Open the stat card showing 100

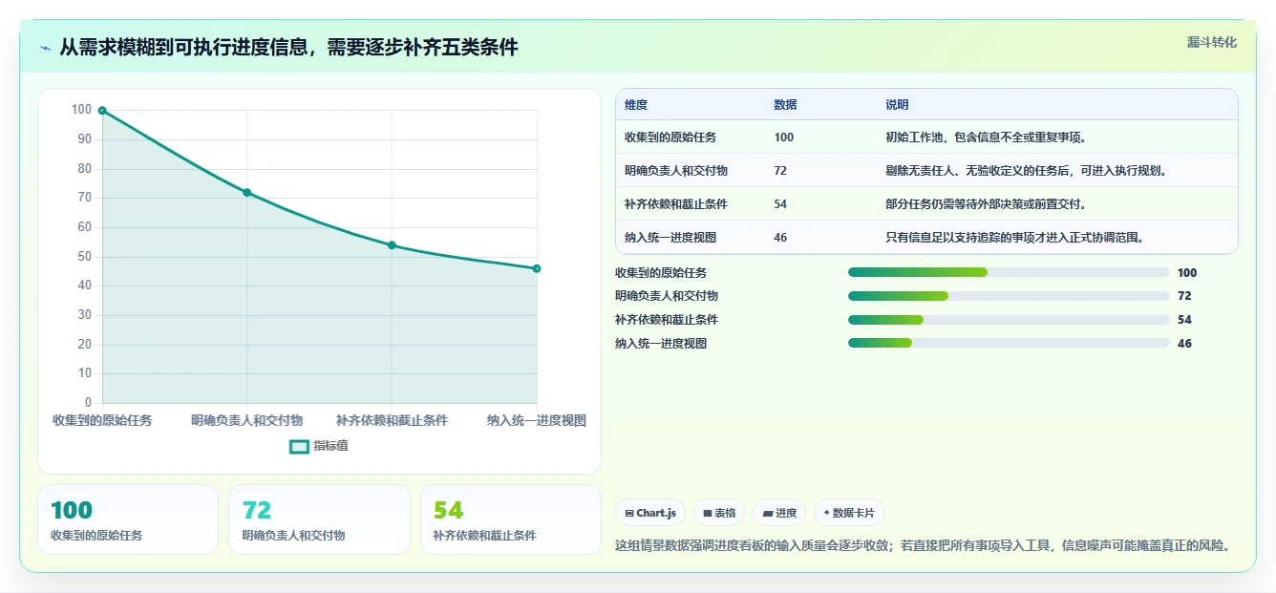(x=128, y=519)
